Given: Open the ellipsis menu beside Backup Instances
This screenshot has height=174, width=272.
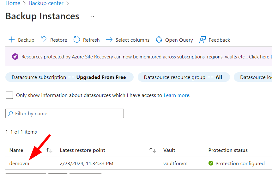Looking at the screenshot, I should [x=92, y=16].
